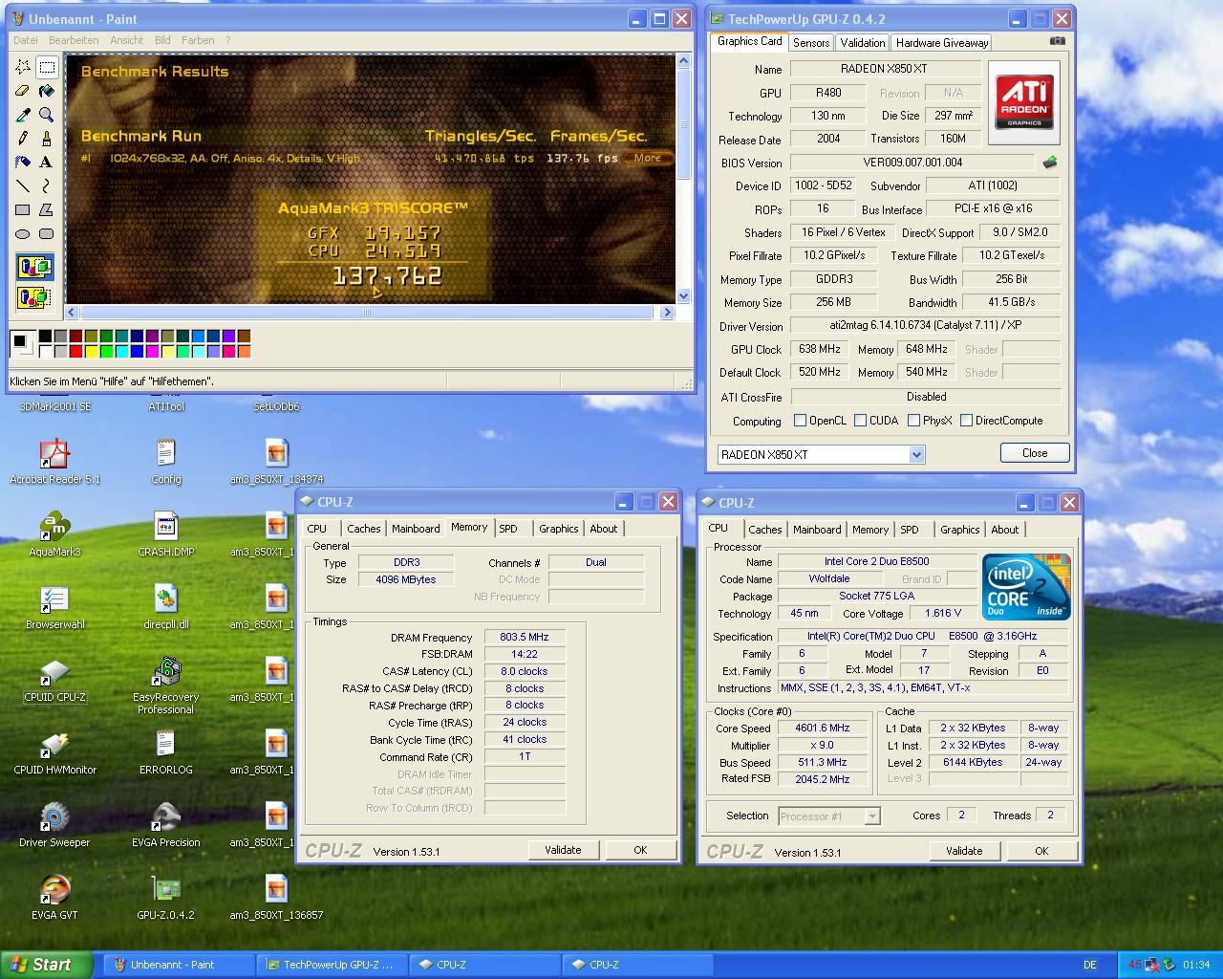Image resolution: width=1223 pixels, height=979 pixels.
Task: Toggle the PhysX checkbox
Action: pos(914,421)
